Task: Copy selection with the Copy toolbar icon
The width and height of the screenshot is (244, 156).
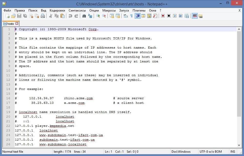Action: (57, 16)
